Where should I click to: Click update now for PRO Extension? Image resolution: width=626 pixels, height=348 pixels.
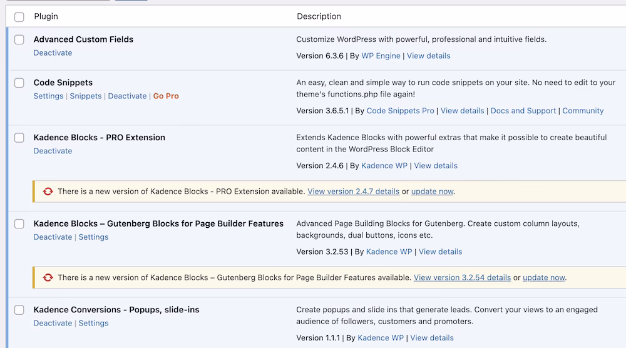[433, 192]
